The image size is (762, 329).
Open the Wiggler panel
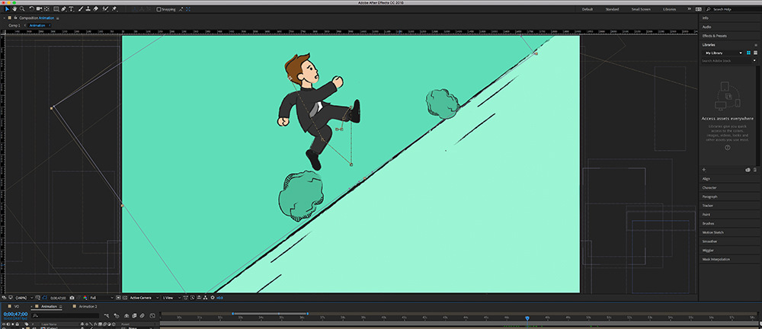click(x=707, y=250)
